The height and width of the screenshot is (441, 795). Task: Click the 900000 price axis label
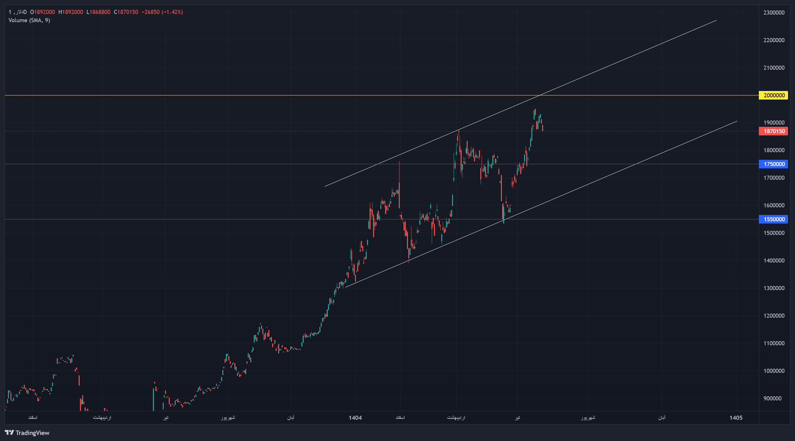pyautogui.click(x=773, y=399)
